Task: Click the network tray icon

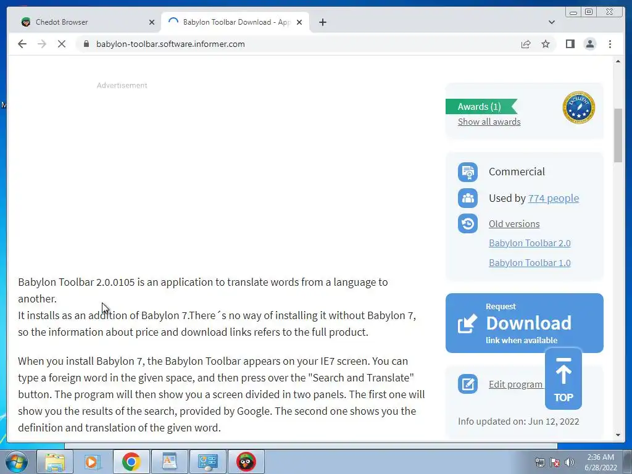Action: [539, 462]
